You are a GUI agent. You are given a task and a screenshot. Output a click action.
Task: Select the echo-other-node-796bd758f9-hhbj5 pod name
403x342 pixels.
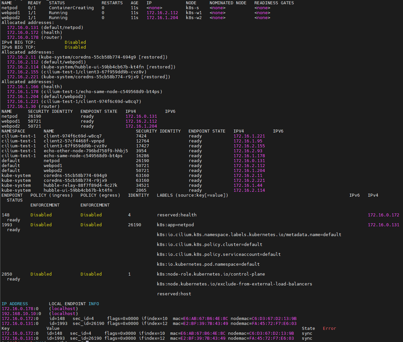pos(86,151)
